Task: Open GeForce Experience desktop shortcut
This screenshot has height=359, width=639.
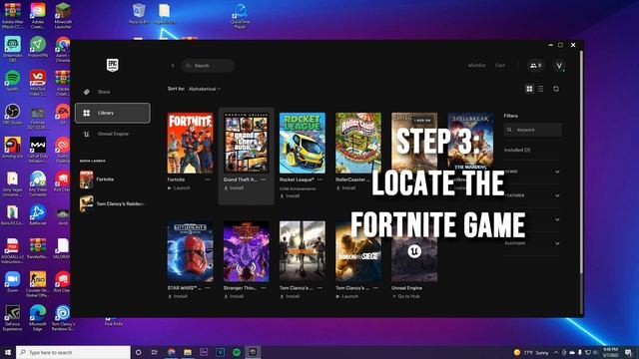Action: [x=12, y=317]
